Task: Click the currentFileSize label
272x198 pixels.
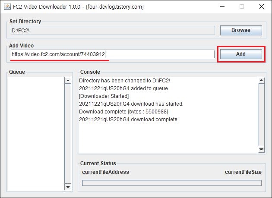Action: click(243, 172)
